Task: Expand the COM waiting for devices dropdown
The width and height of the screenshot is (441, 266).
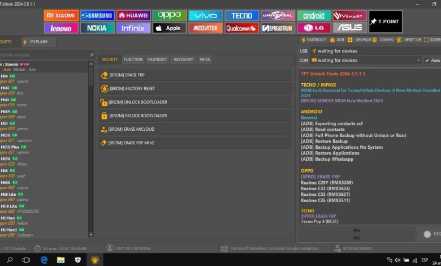Action: (418, 60)
